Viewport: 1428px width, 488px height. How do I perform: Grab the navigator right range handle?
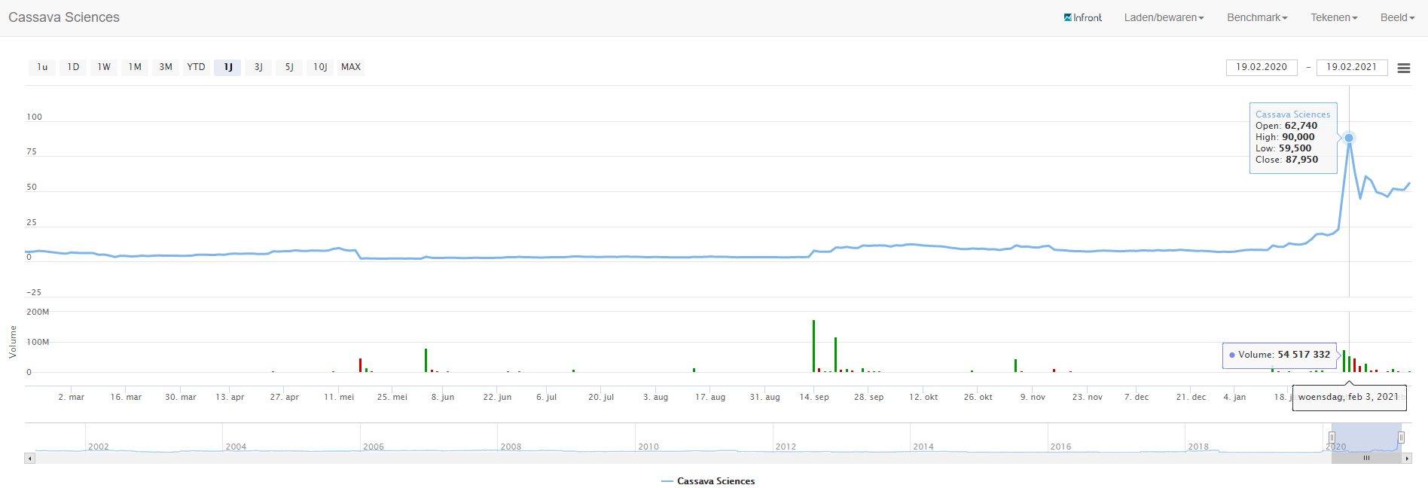point(1401,438)
